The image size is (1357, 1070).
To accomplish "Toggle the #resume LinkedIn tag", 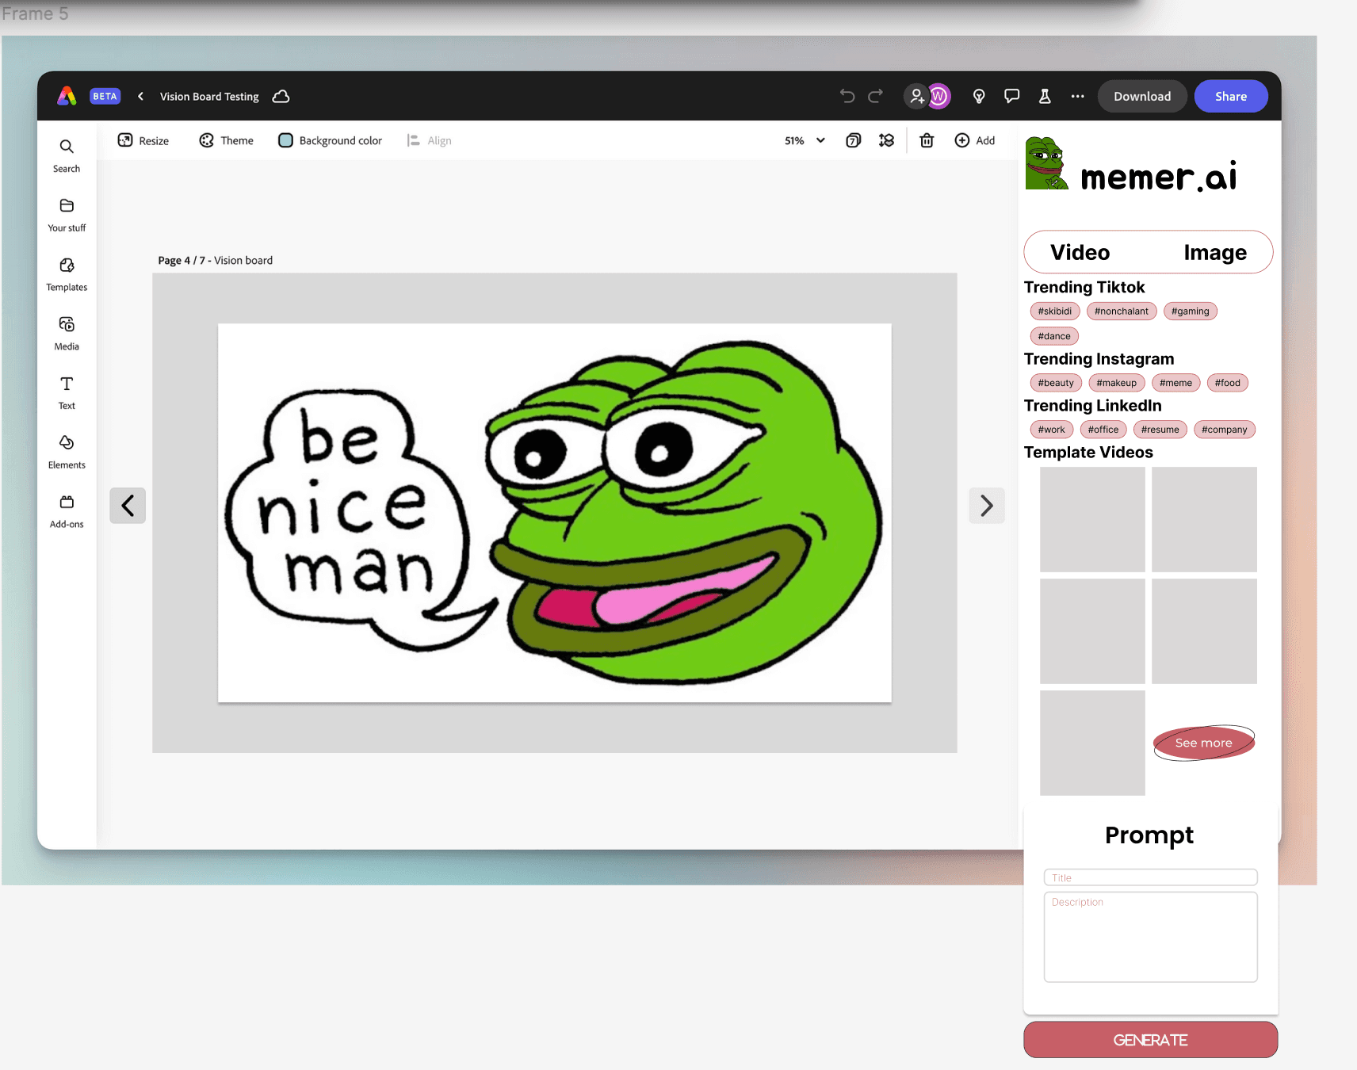I will coord(1160,429).
